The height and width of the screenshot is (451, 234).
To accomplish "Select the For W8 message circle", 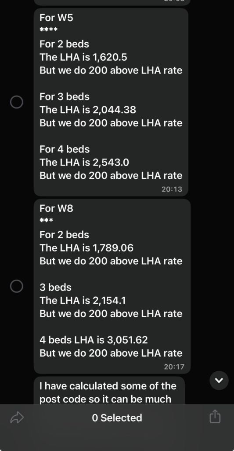I will pos(17,286).
